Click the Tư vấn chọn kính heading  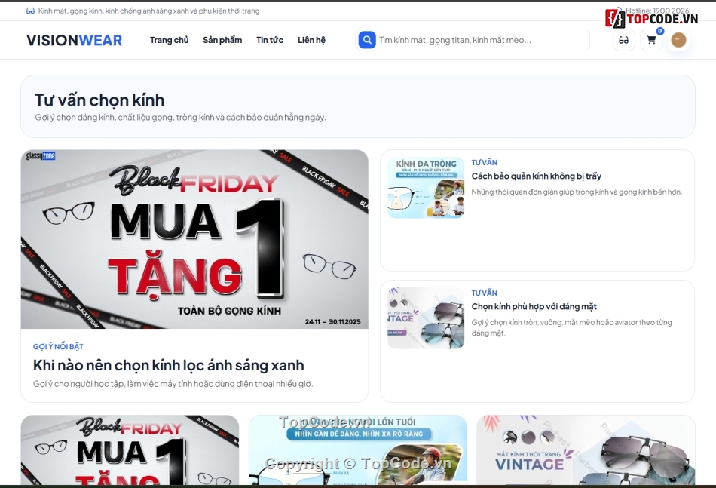click(99, 100)
